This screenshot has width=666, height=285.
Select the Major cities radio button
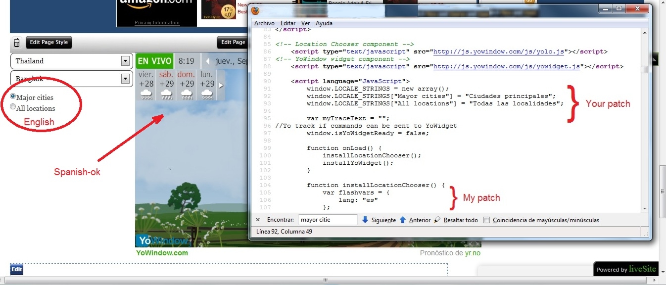tap(13, 97)
